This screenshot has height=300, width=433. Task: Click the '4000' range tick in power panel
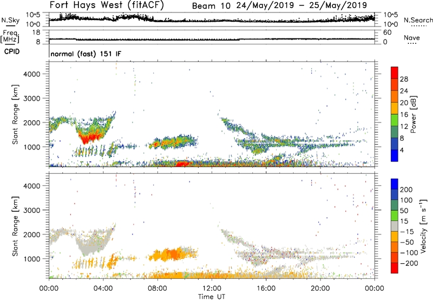[x=31, y=74]
